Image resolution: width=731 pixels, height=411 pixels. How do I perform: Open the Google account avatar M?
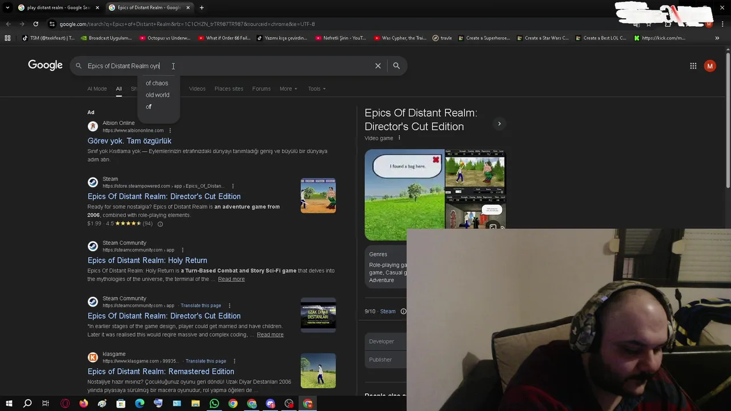pos(710,66)
